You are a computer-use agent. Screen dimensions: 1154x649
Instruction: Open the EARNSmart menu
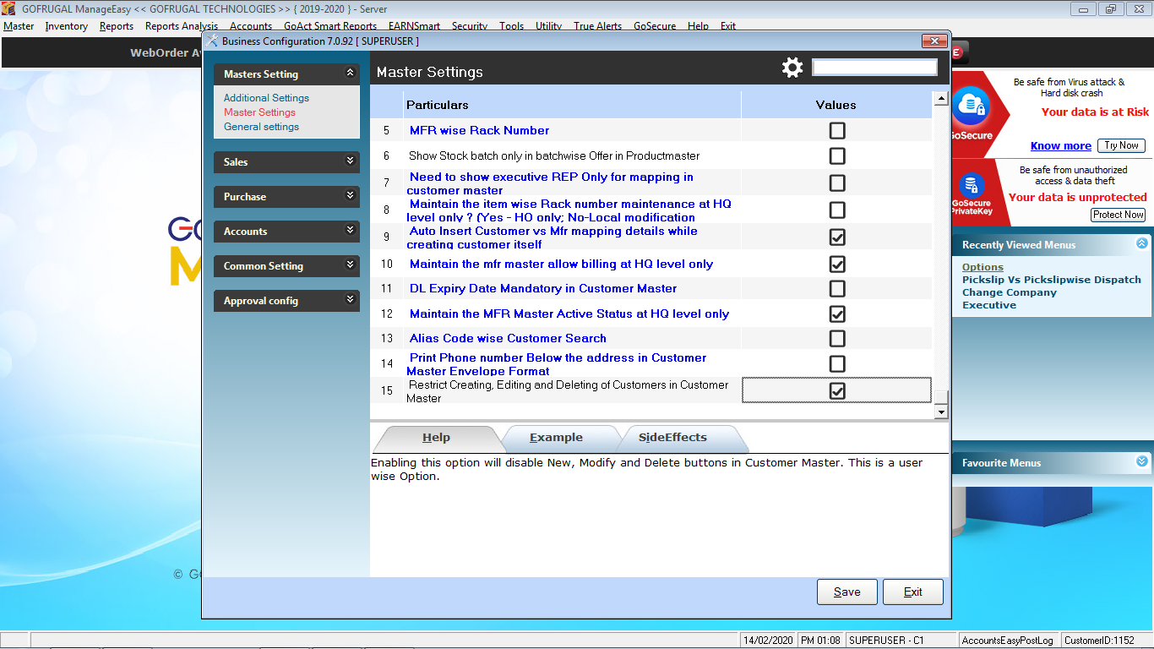pyautogui.click(x=414, y=26)
